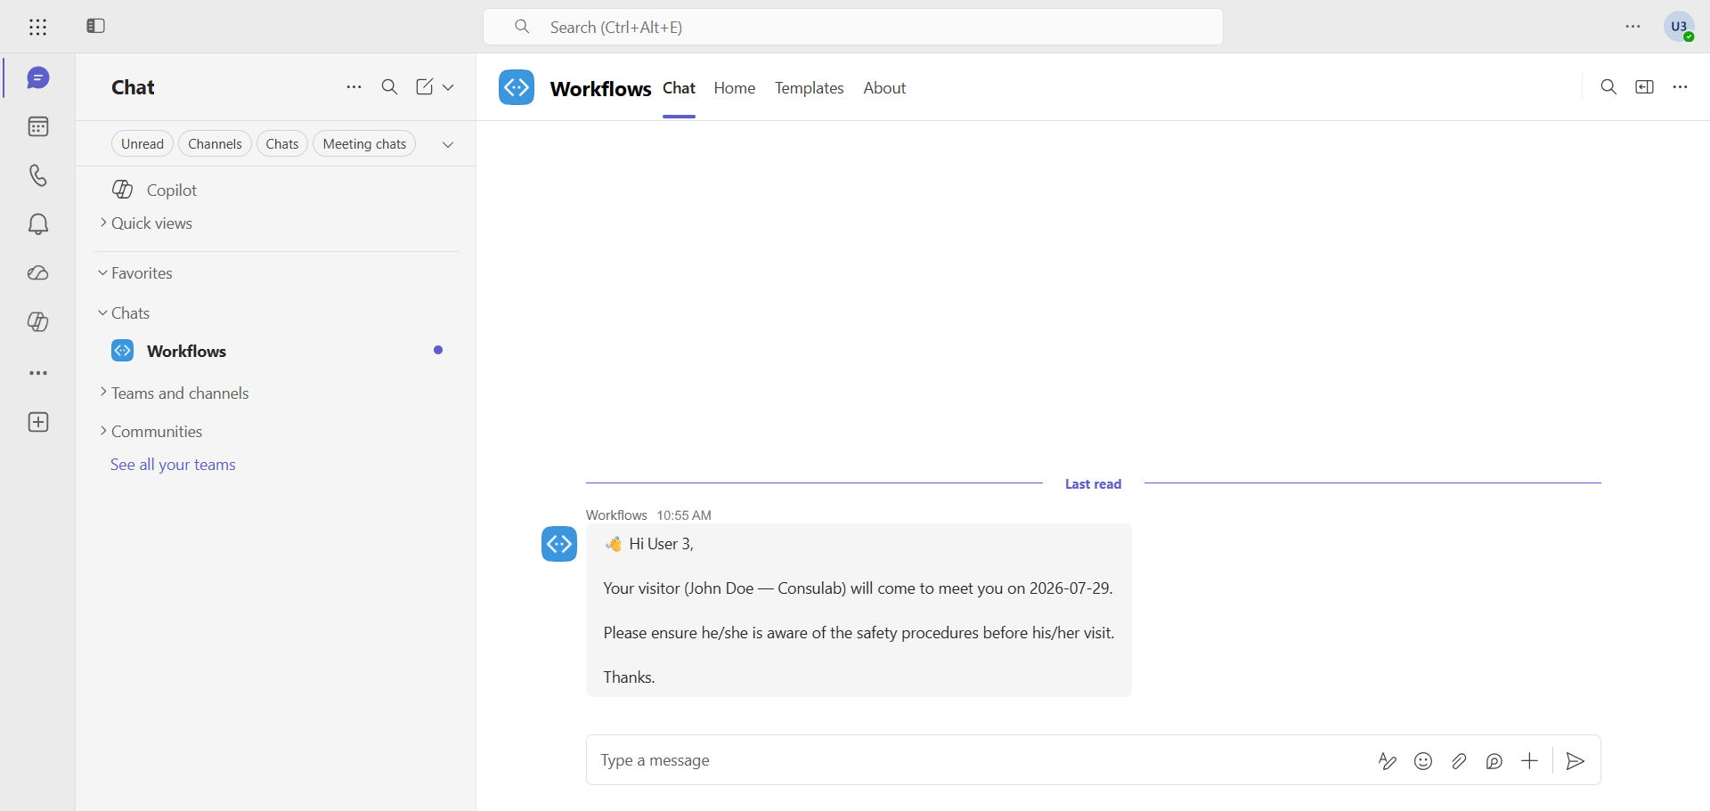Switch to the Home tab
The image size is (1710, 811).
735,88
